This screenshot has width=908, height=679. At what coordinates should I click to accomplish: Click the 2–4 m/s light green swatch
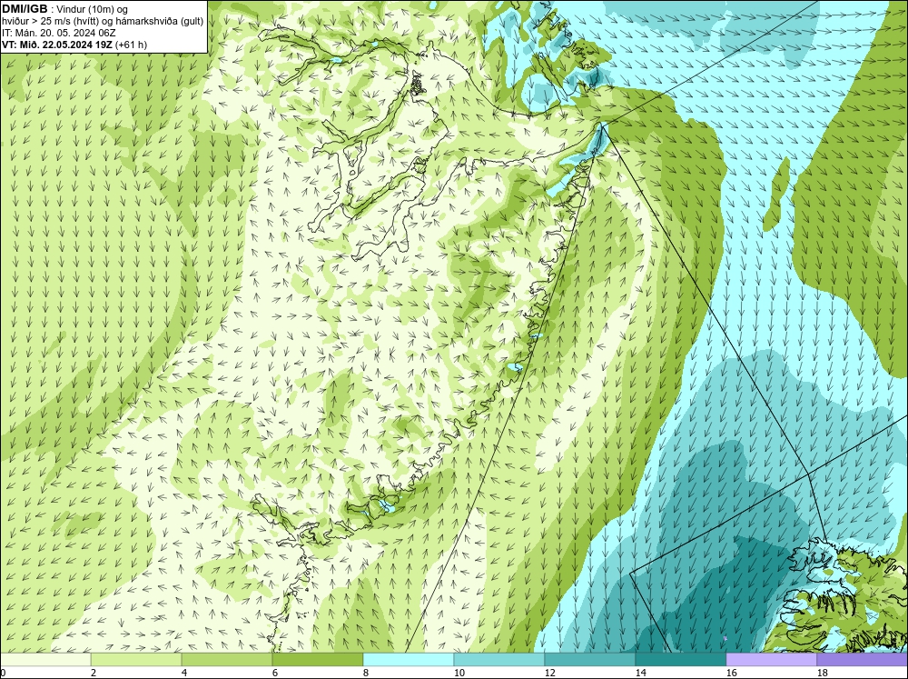point(136,659)
